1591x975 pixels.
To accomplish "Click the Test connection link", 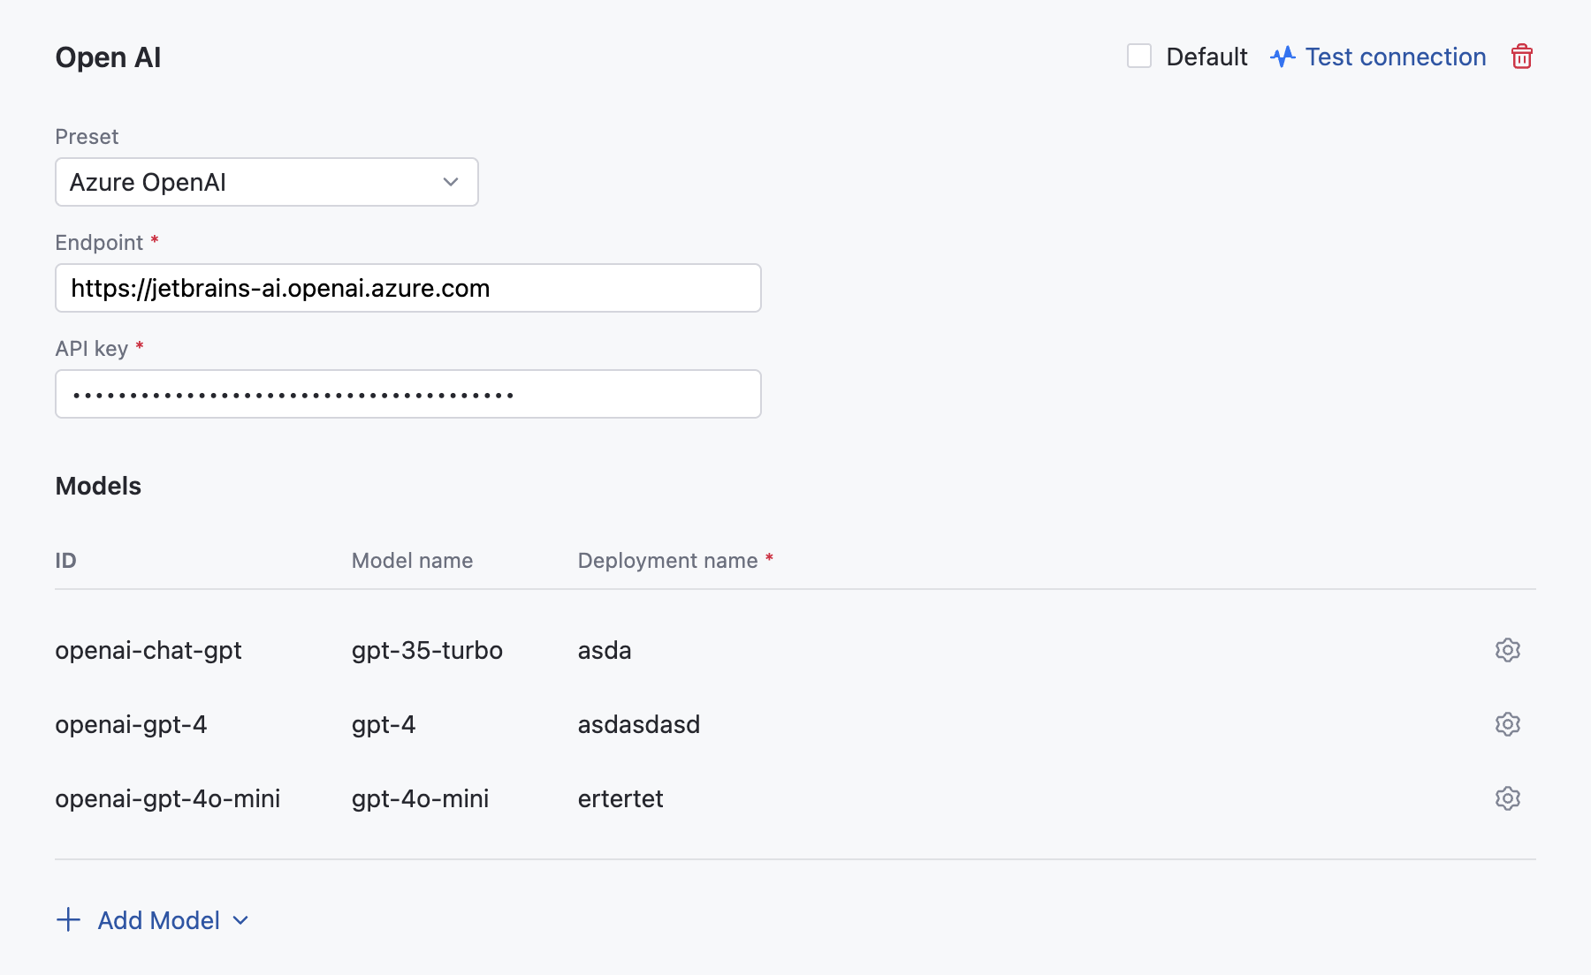I will click(1395, 57).
